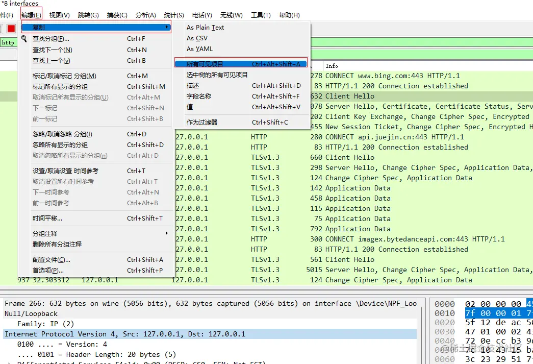Select packet row 660 Client Hello
Screen dimensions: 533x364
pos(353,158)
